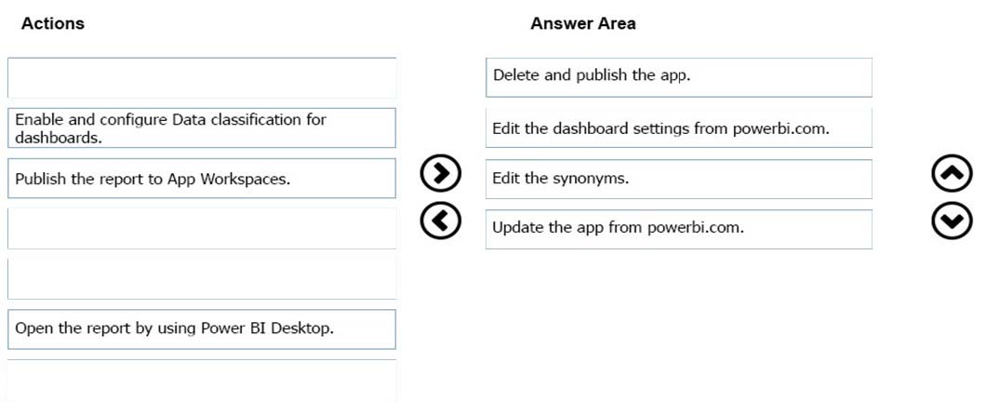The width and height of the screenshot is (986, 416).
Task: Click the Answer Area heading
Action: click(583, 24)
